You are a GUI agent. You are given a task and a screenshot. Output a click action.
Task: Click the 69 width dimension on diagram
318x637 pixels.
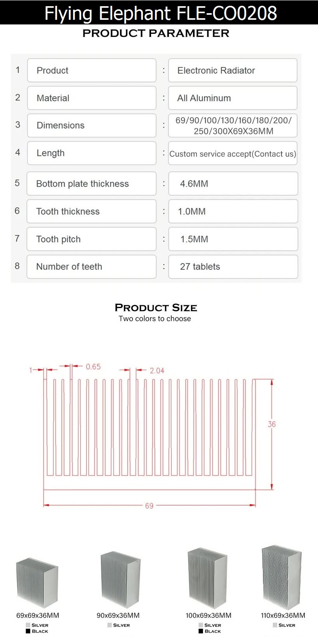pyautogui.click(x=149, y=506)
